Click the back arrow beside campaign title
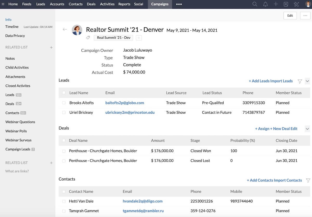This screenshot has height=217, width=312. (x=65, y=29)
